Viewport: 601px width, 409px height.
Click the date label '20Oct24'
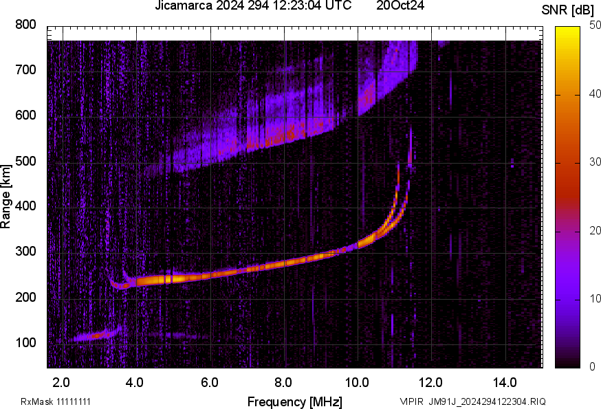[x=400, y=5]
